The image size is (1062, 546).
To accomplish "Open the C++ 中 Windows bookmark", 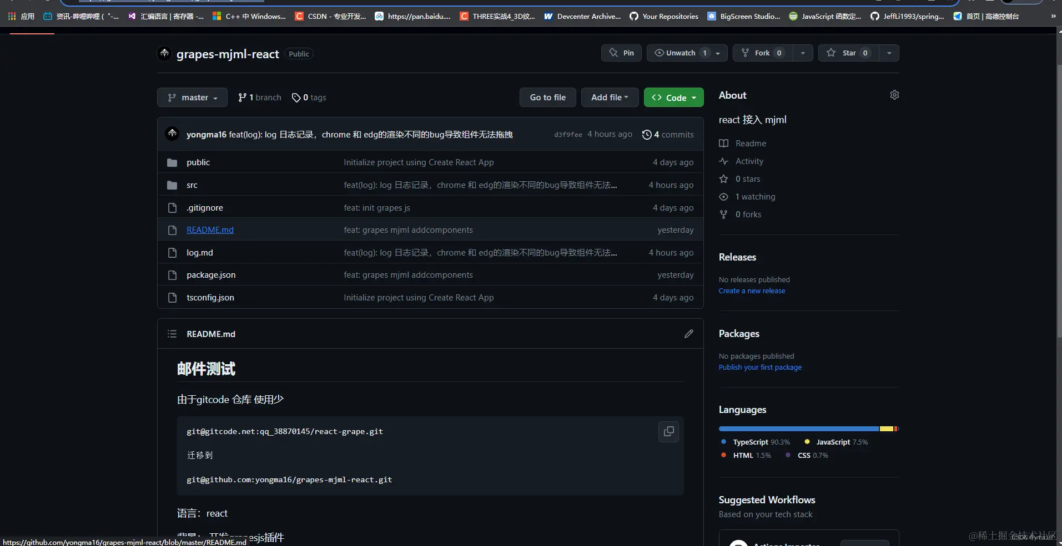I will pyautogui.click(x=249, y=16).
